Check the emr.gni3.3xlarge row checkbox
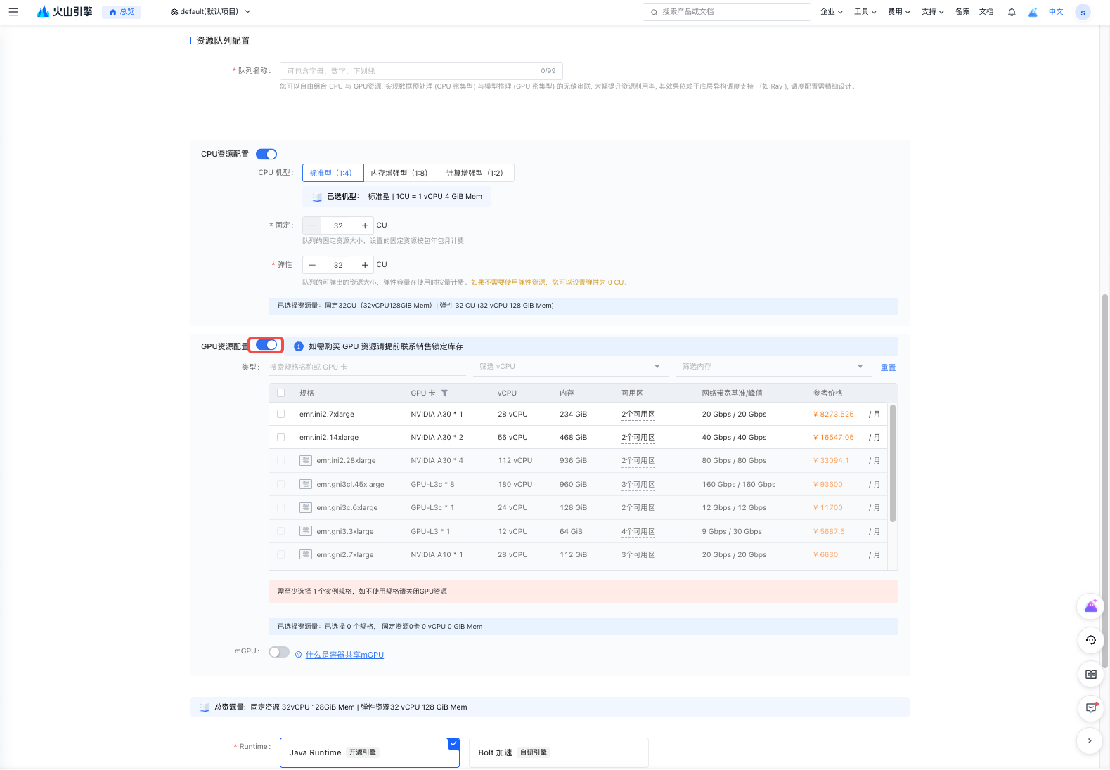Screen dimensions: 1110x770 point(281,531)
